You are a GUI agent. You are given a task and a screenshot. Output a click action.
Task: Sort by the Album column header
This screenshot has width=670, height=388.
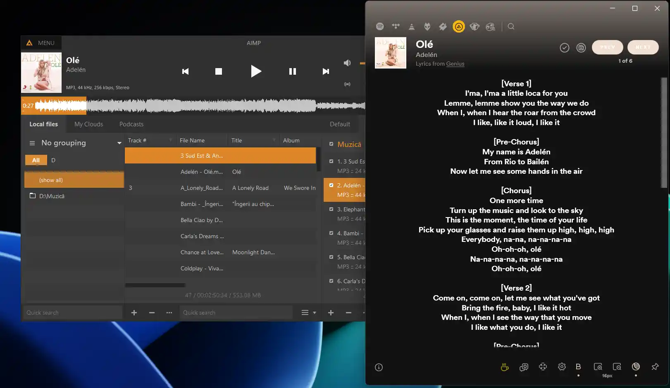point(291,140)
